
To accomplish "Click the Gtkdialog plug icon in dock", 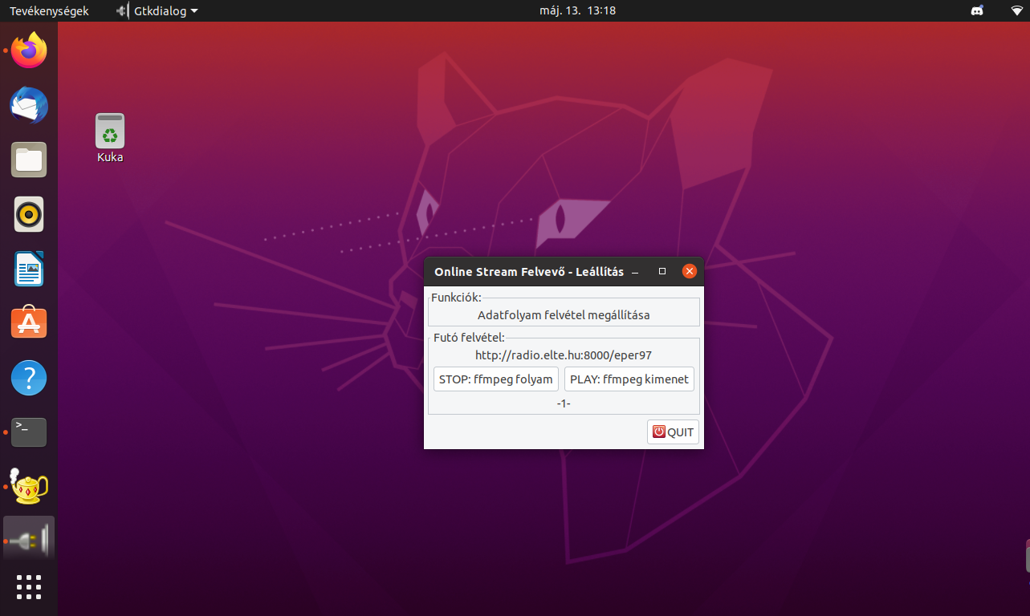I will (x=29, y=541).
